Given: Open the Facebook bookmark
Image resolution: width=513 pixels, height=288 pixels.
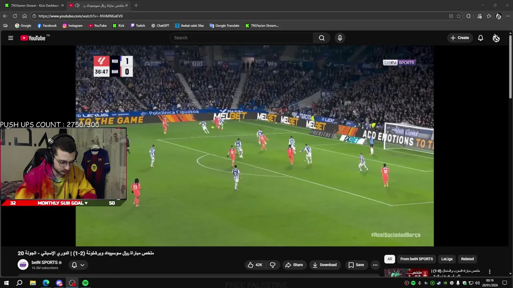Looking at the screenshot, I should [x=47, y=26].
